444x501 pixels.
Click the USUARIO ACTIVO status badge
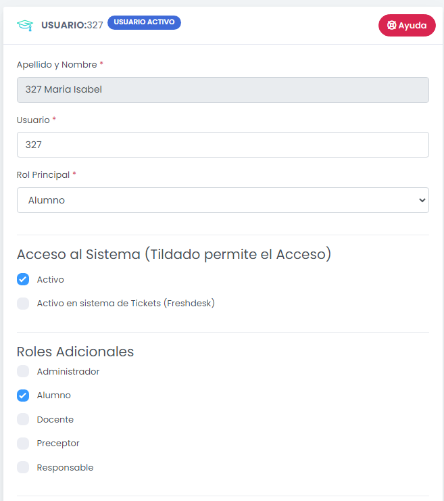[144, 22]
